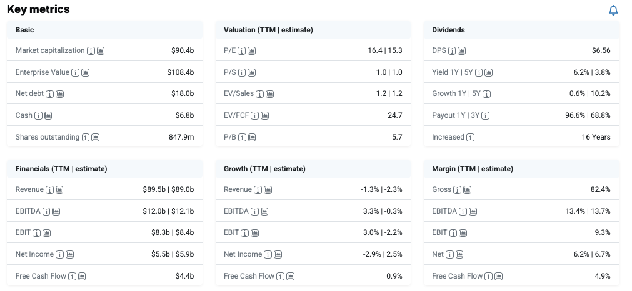The image size is (632, 291).
Task: Open the Growth EBITDA chart icon
Action: (x=263, y=211)
